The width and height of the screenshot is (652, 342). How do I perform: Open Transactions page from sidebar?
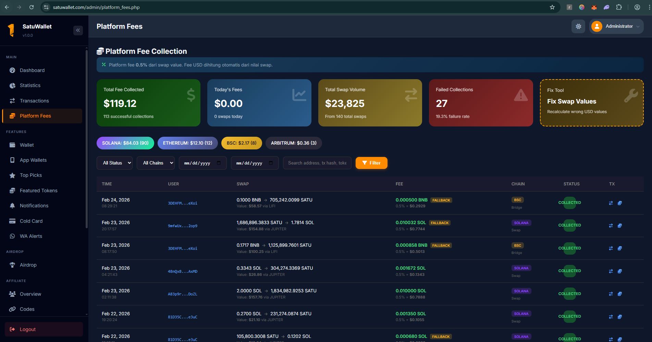click(34, 101)
